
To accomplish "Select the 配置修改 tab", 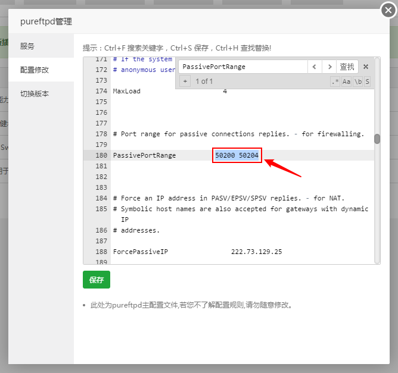I will pos(35,70).
